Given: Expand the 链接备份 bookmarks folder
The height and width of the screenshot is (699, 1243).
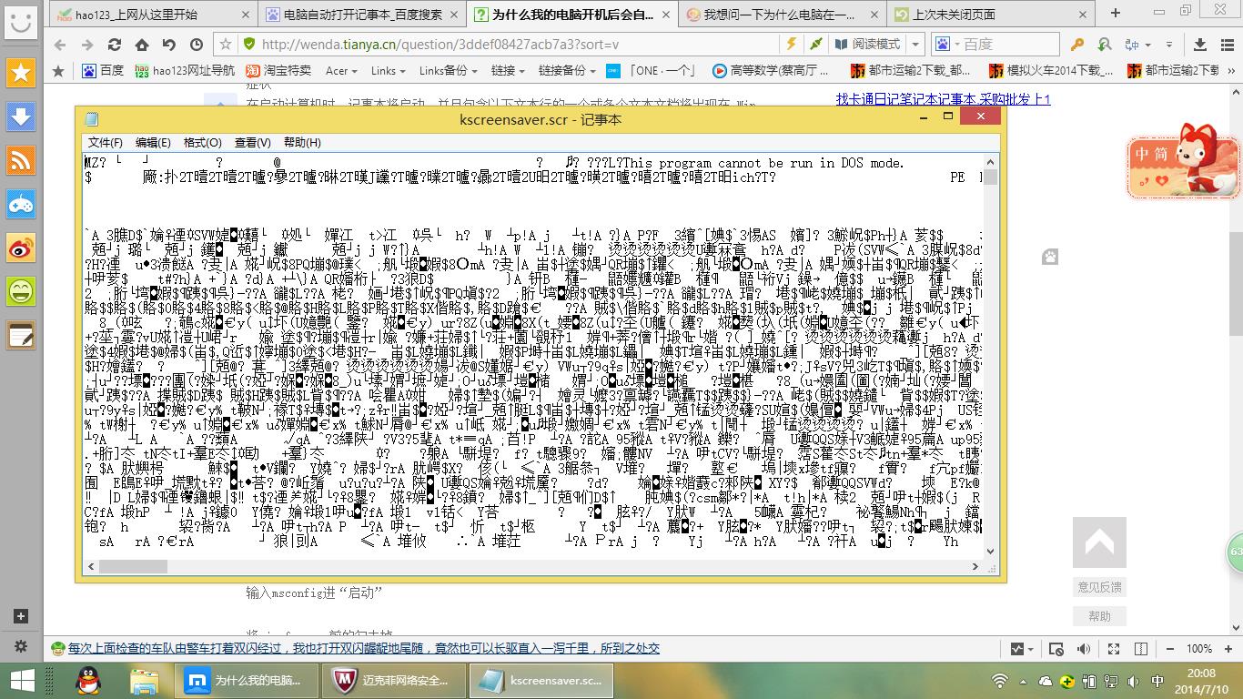Looking at the screenshot, I should pos(567,70).
